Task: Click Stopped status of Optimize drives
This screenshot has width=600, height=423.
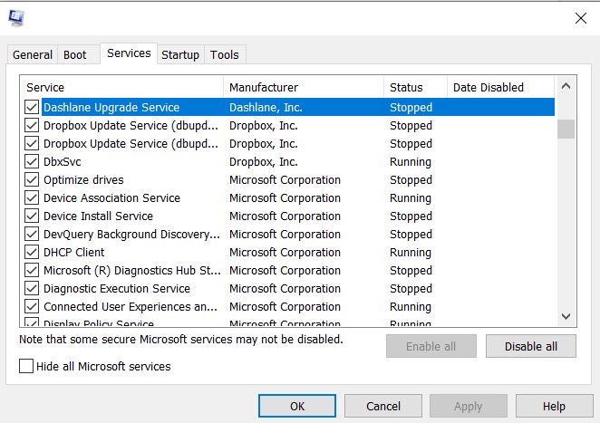Action: pos(411,180)
